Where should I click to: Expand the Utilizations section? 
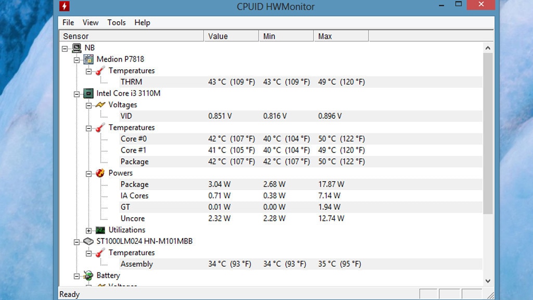88,230
